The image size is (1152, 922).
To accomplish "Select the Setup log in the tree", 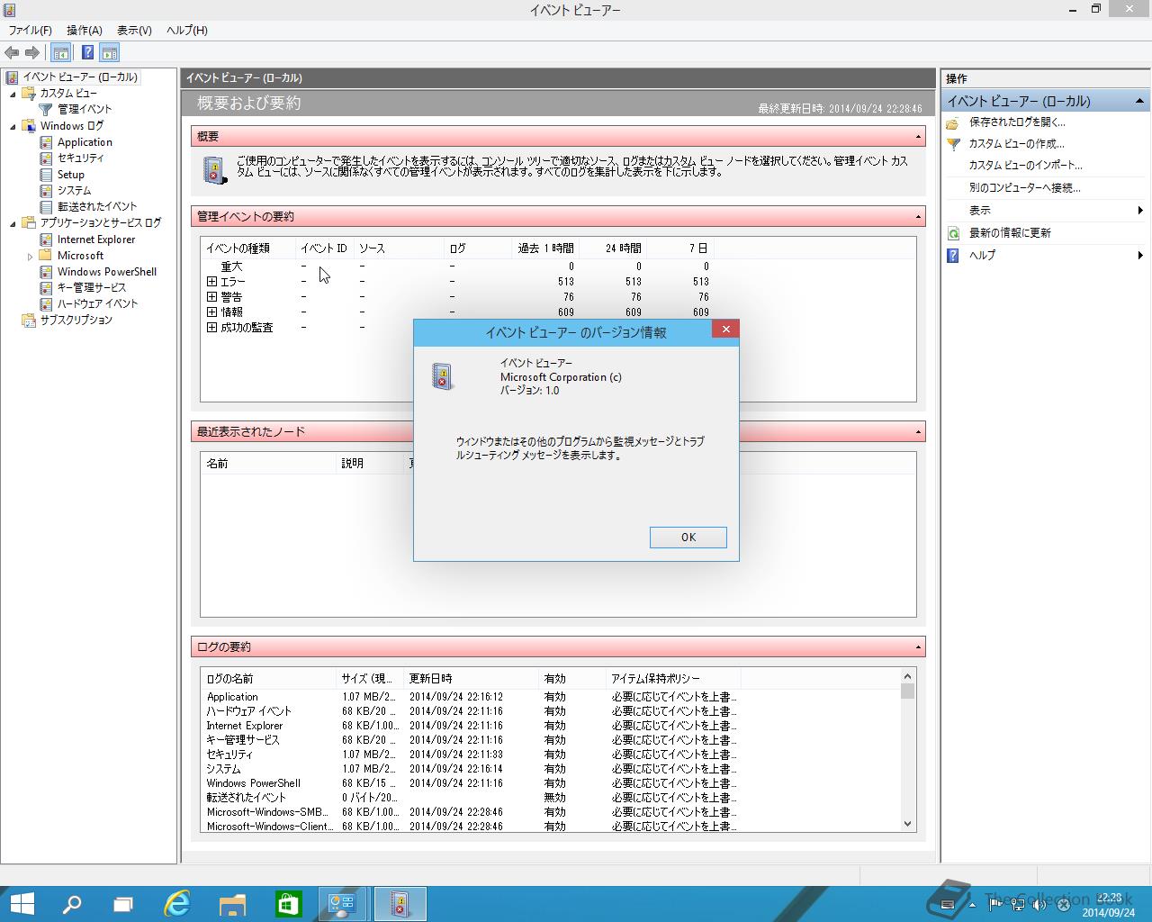I will click(x=71, y=175).
